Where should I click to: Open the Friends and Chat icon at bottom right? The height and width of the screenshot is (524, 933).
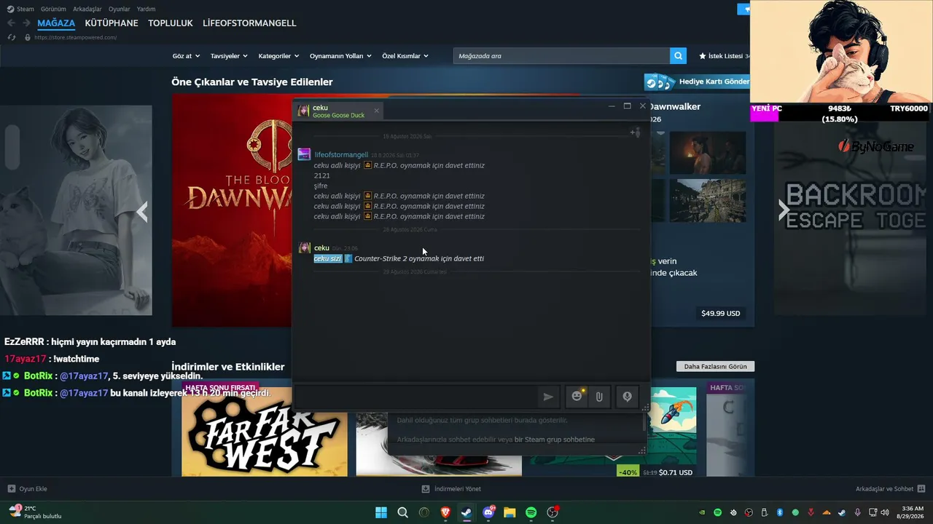[921, 488]
